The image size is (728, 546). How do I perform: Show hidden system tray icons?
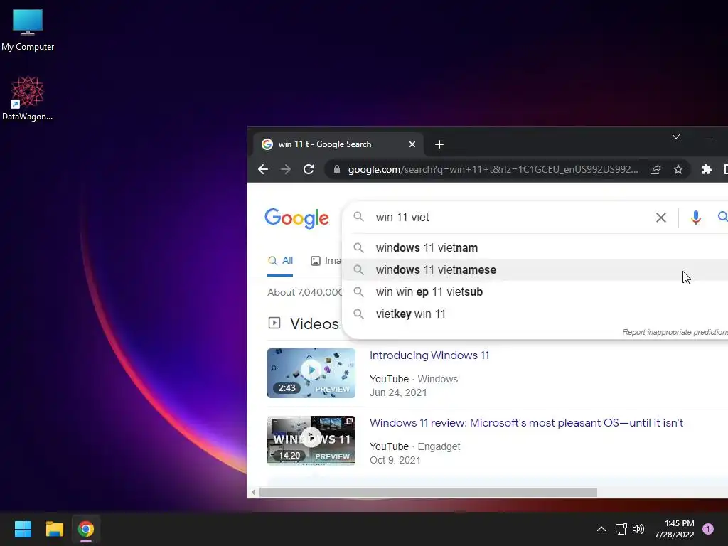[x=601, y=529]
